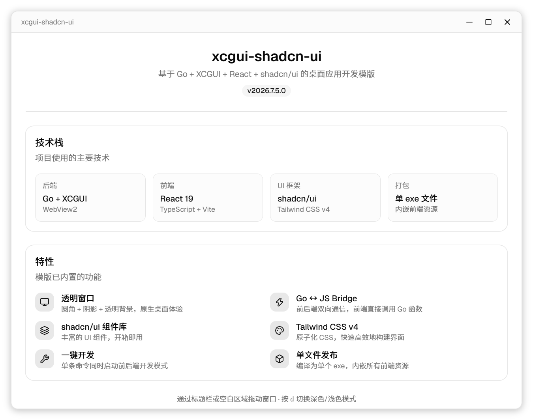Click the lightning icon beside Go ↔ JS Bridge

pos(280,302)
